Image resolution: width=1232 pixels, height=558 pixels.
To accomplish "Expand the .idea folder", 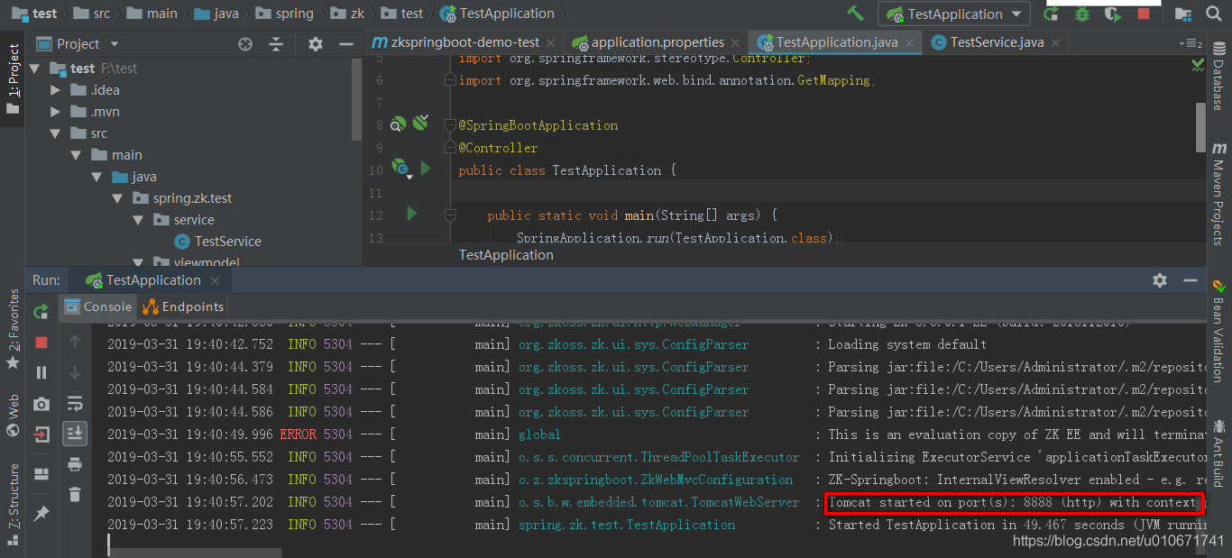I will click(56, 90).
